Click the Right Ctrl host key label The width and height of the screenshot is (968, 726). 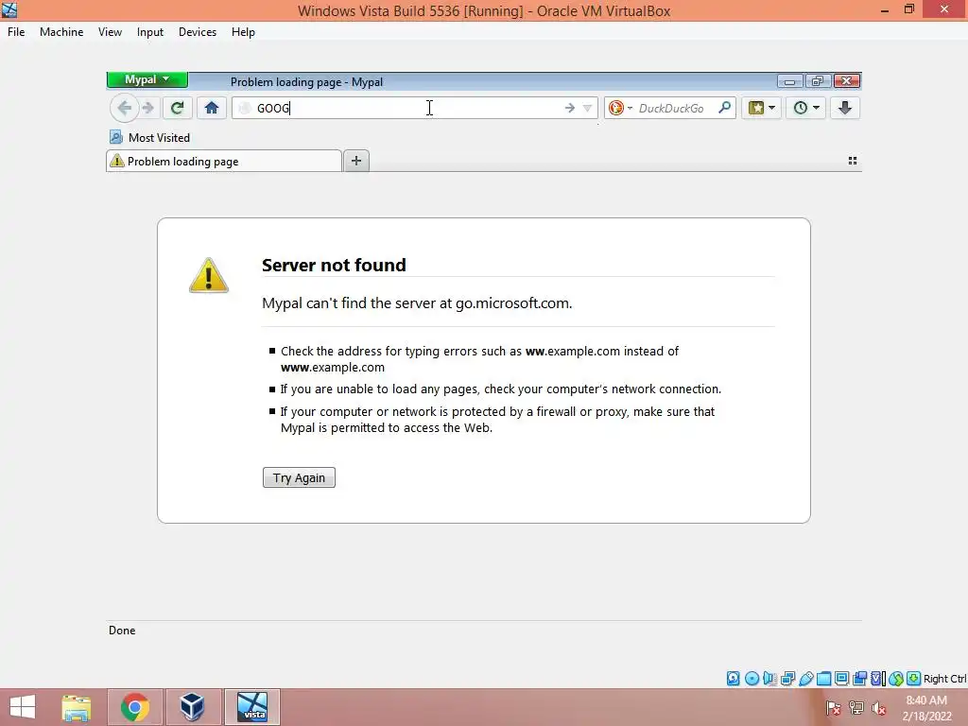click(x=944, y=679)
